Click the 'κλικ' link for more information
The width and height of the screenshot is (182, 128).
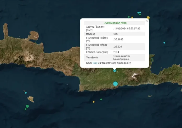point(95,63)
